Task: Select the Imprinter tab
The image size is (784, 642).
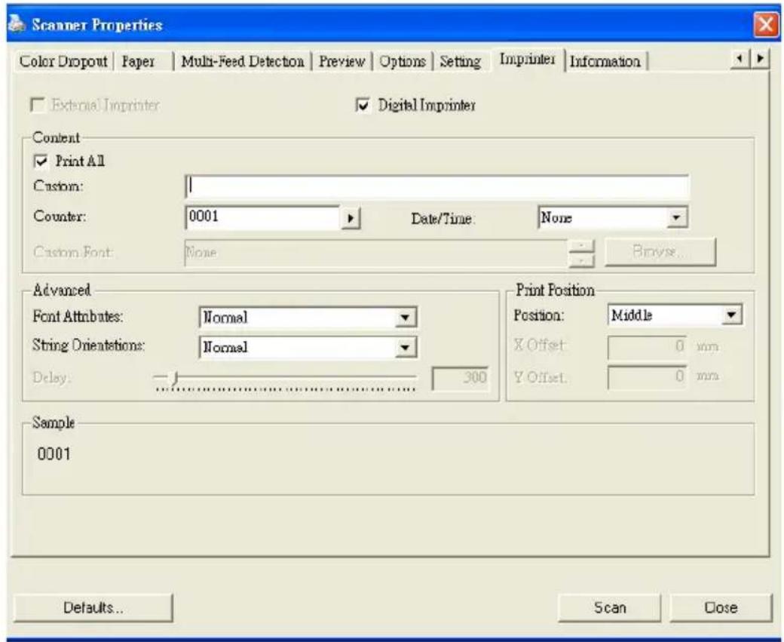Action: point(528,60)
